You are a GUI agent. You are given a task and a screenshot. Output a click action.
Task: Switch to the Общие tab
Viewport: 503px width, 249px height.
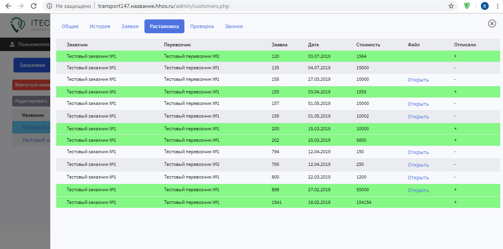[70, 27]
